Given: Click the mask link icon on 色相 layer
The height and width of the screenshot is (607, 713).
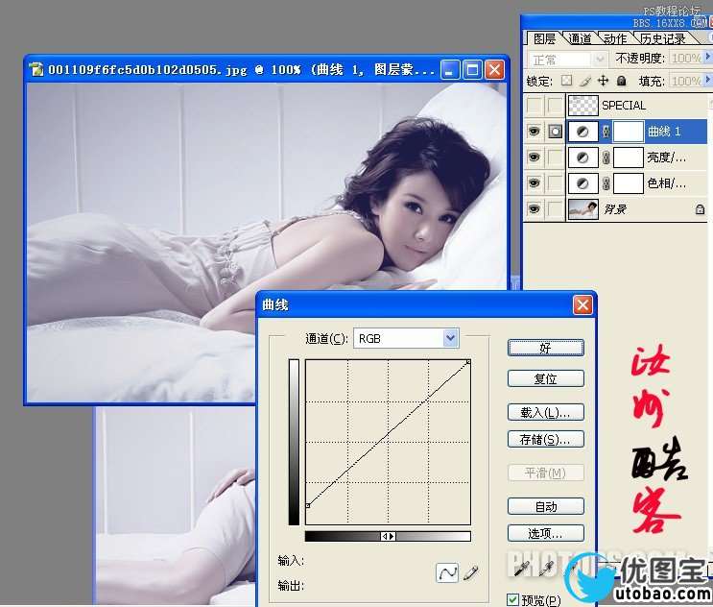Looking at the screenshot, I should 606,183.
